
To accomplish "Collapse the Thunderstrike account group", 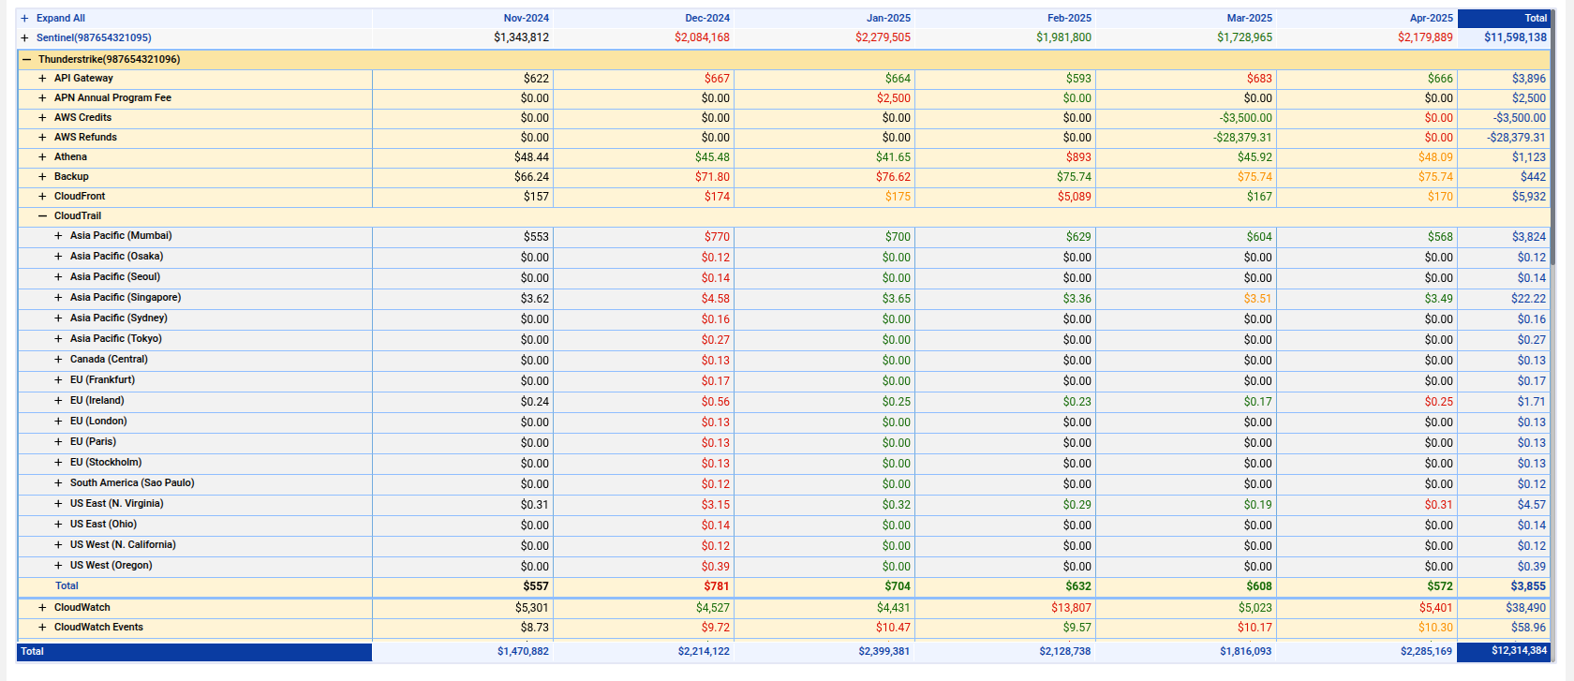I will [26, 59].
